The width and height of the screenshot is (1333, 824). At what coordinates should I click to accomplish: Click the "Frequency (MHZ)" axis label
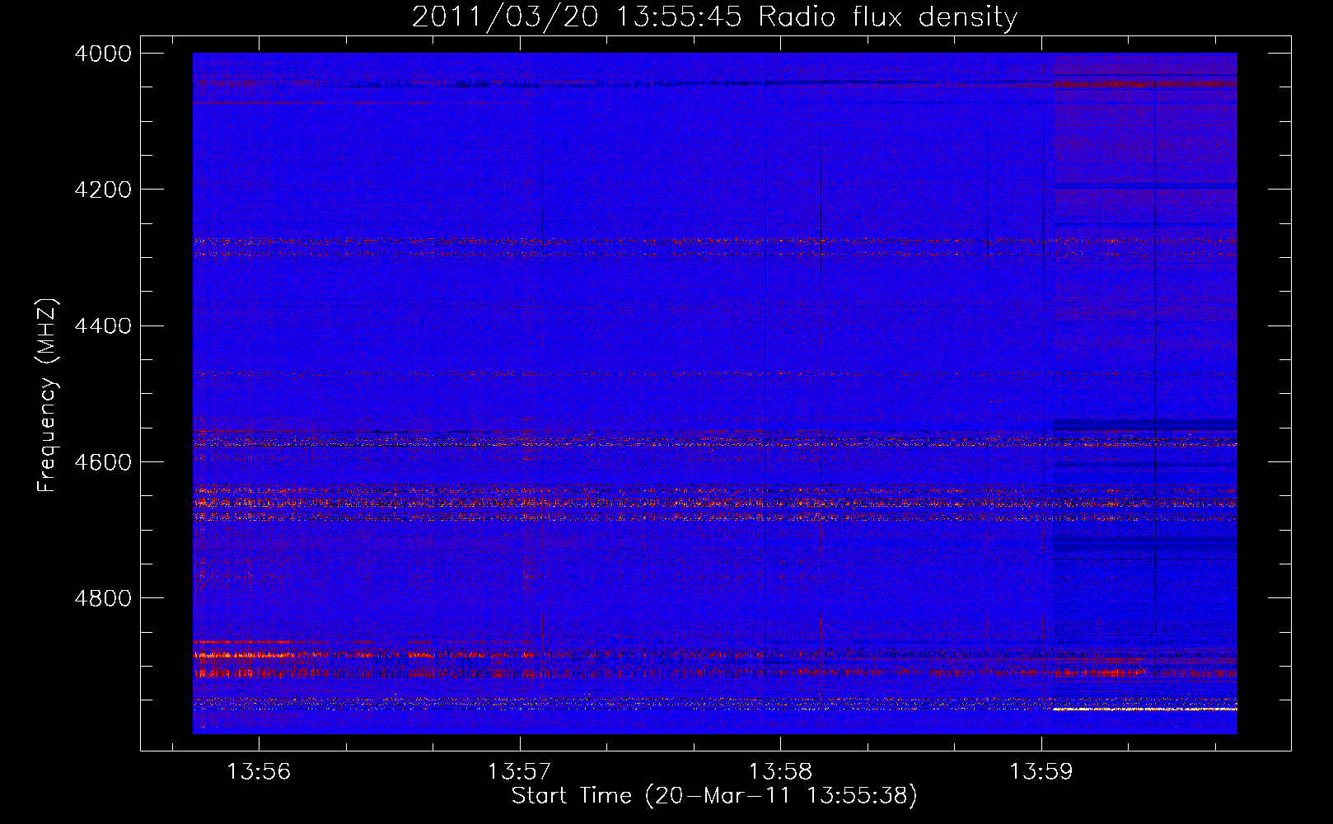coord(49,396)
